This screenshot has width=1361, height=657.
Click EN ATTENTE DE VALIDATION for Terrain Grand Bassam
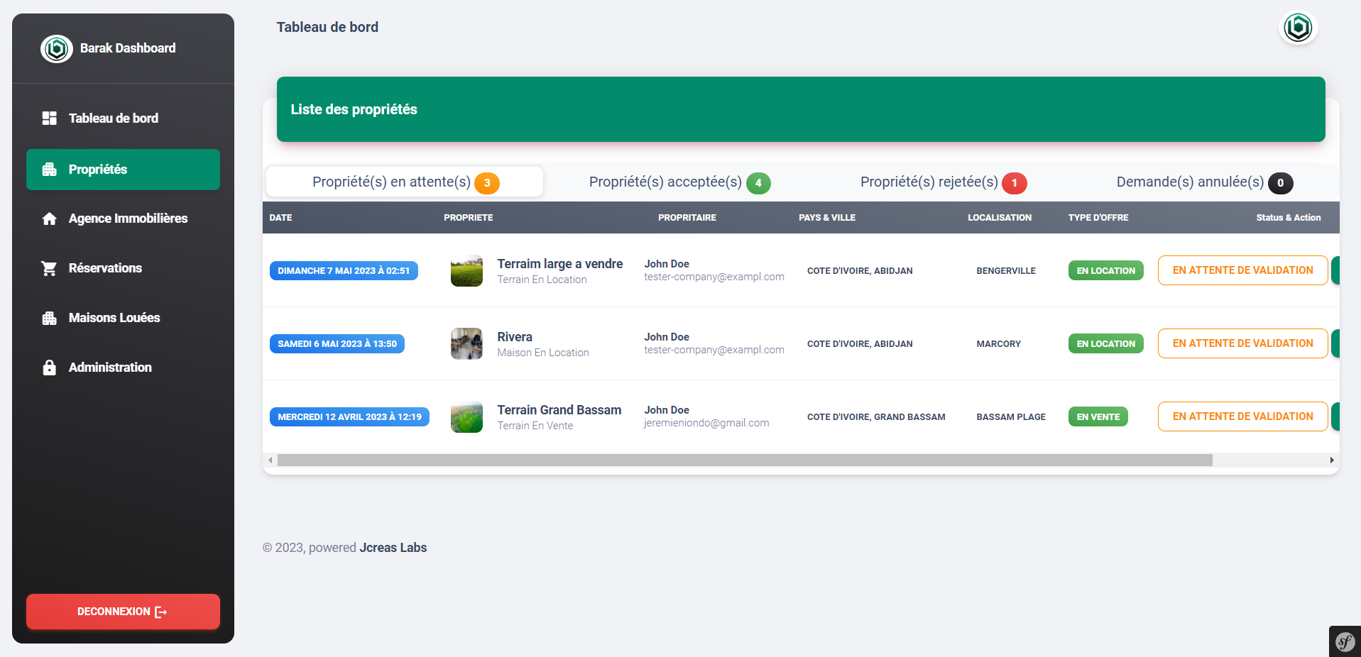pyautogui.click(x=1242, y=416)
